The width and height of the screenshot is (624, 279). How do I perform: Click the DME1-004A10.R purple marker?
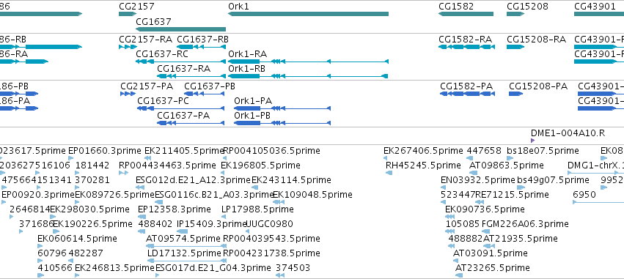pos(533,141)
